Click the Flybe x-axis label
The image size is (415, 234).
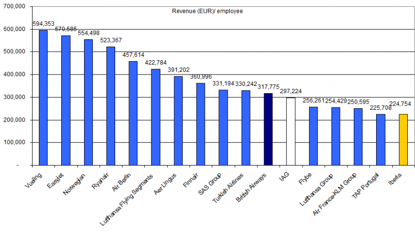[x=305, y=179]
